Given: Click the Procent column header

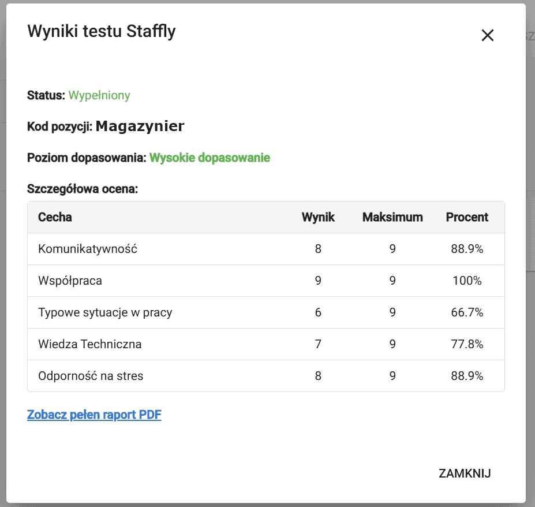Looking at the screenshot, I should pyautogui.click(x=467, y=217).
